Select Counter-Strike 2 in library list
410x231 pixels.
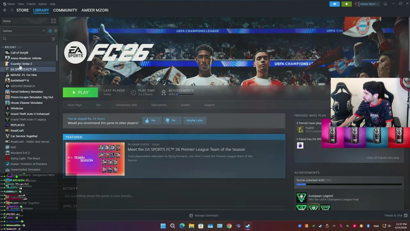(x=21, y=64)
